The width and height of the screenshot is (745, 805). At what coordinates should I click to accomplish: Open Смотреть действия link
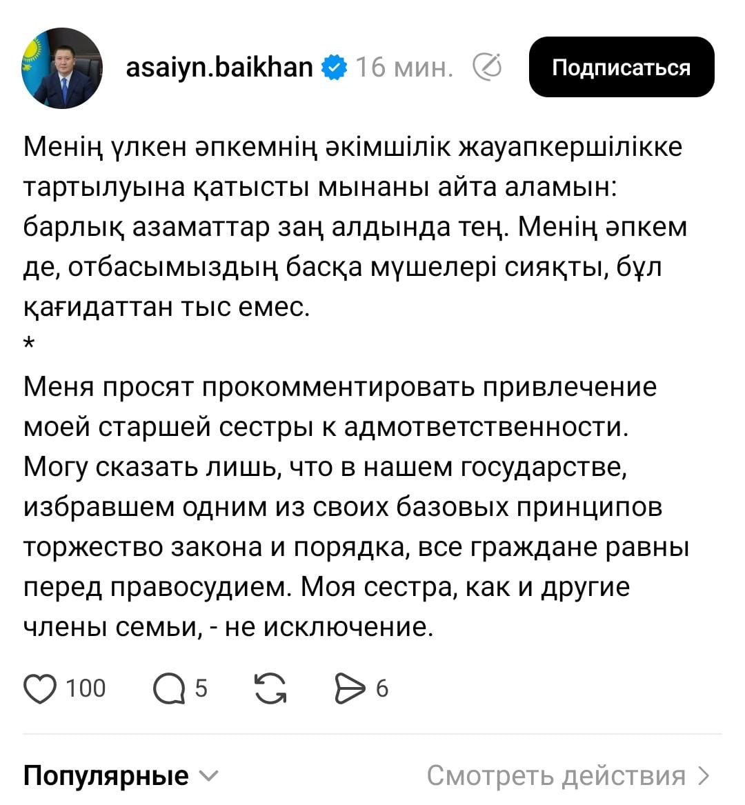tap(555, 776)
